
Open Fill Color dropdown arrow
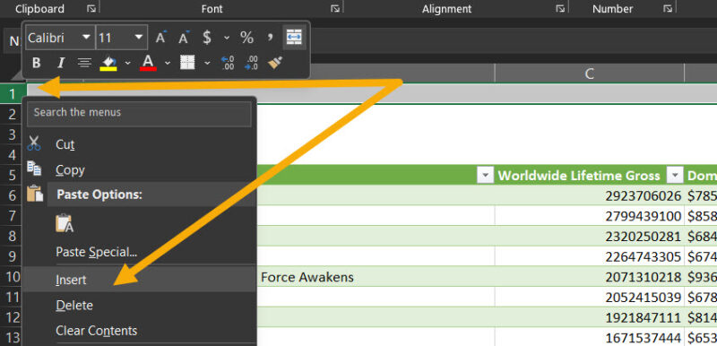coord(127,63)
